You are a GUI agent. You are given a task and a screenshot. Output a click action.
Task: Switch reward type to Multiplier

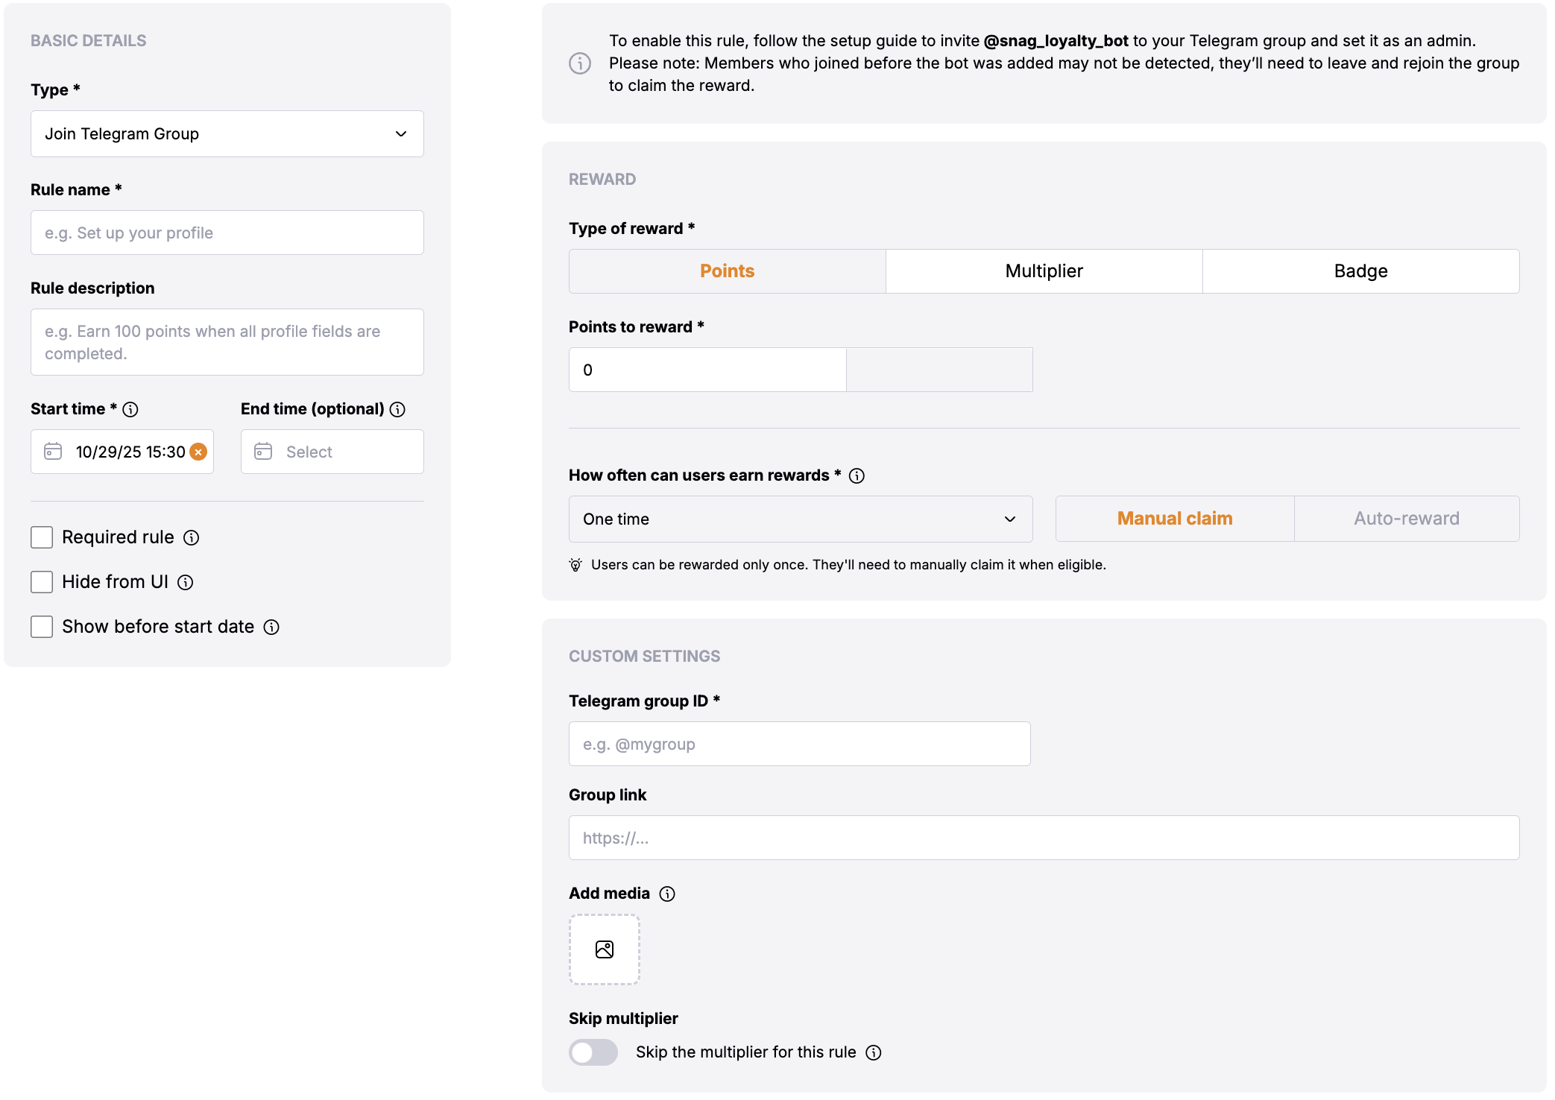[x=1044, y=271]
